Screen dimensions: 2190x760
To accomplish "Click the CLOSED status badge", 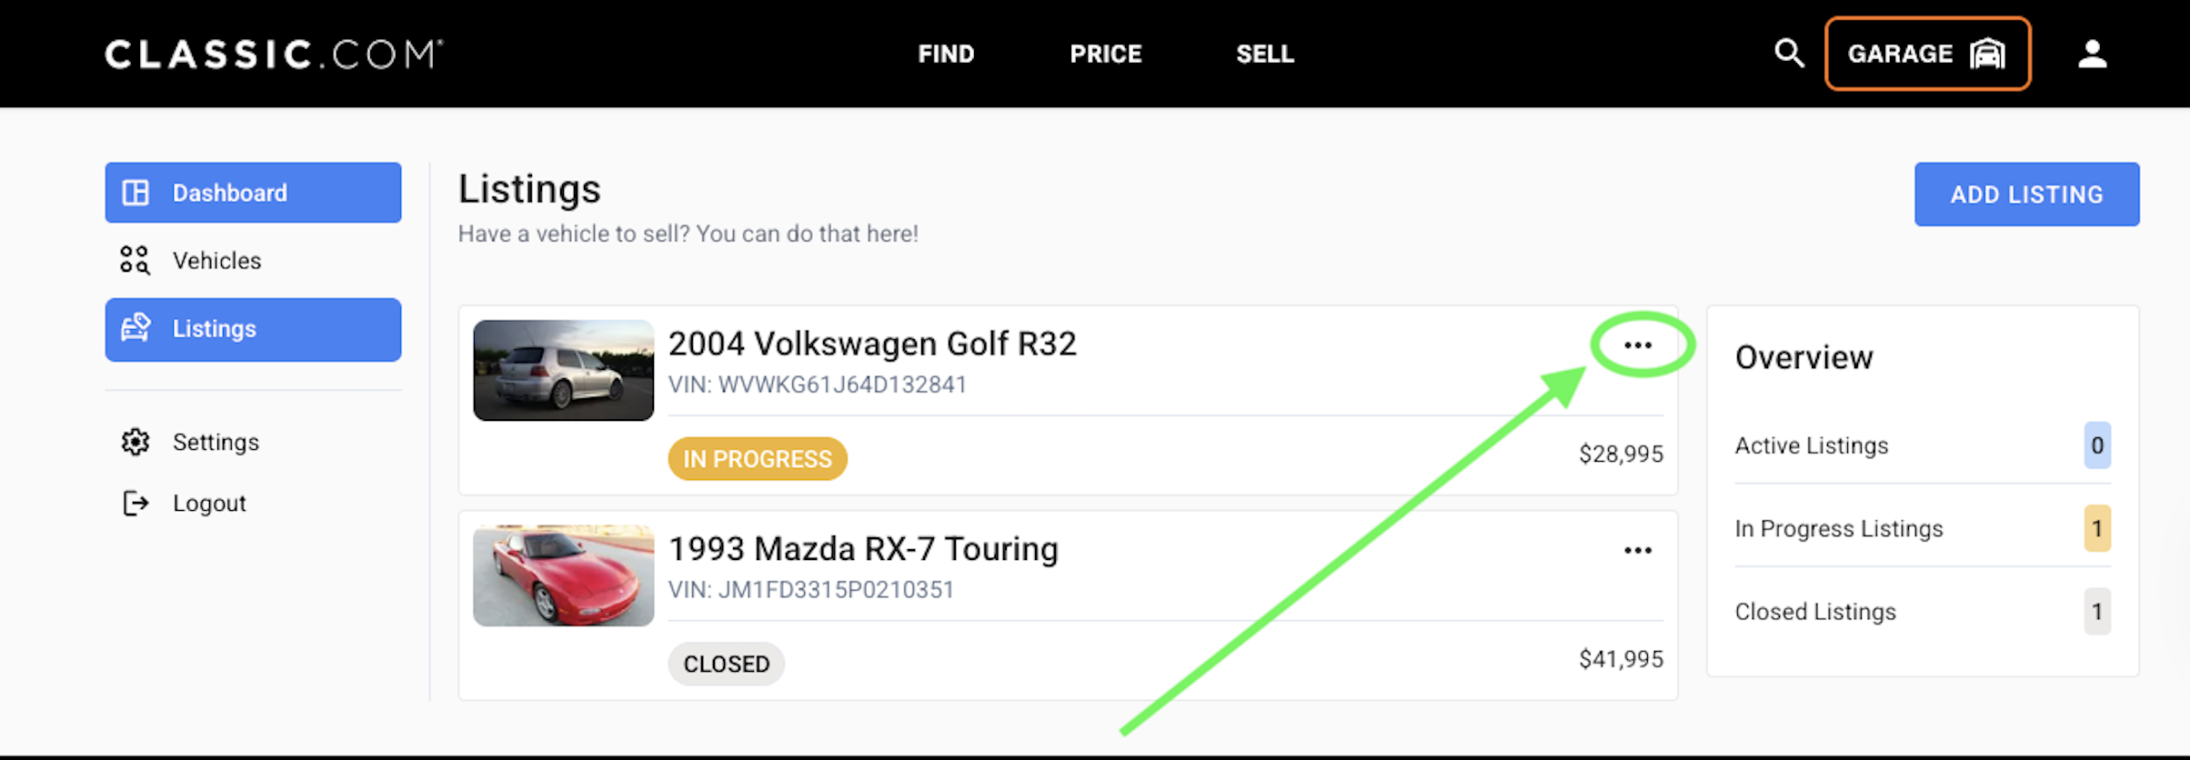I will [727, 665].
